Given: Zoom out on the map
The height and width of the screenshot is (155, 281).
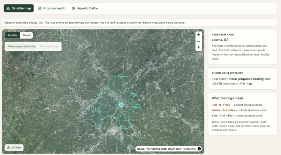Looking at the screenshot, I should point(199,41).
